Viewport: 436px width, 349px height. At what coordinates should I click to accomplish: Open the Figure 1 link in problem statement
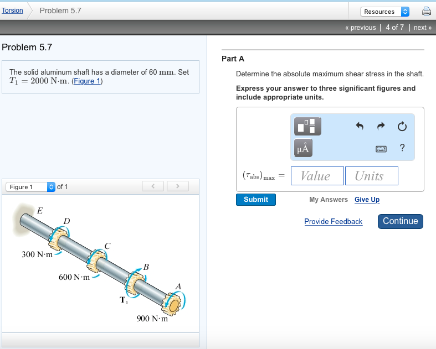tap(87, 81)
